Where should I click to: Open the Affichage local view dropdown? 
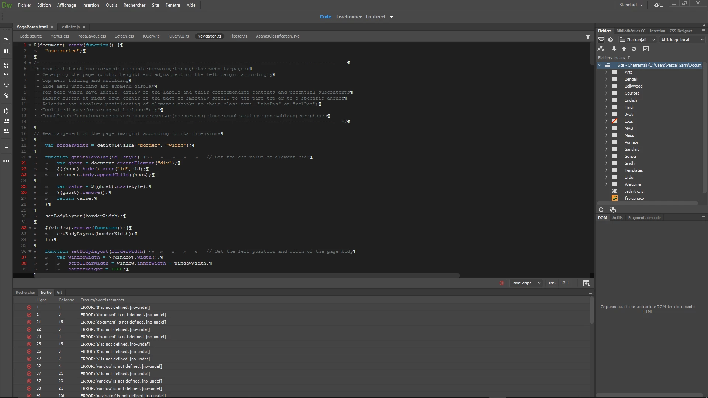[682, 40]
